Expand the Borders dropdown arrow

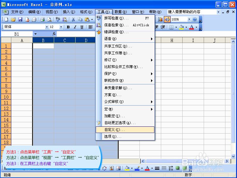[x=176, y=27]
